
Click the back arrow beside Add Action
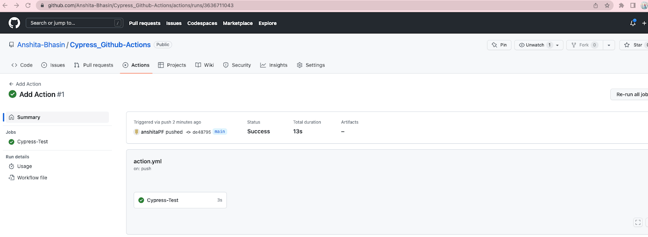pyautogui.click(x=11, y=84)
